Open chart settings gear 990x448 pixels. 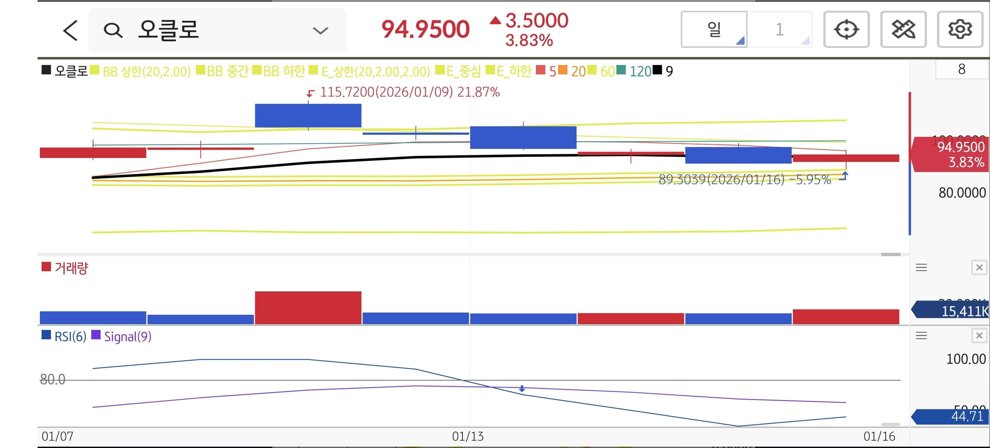coord(959,30)
